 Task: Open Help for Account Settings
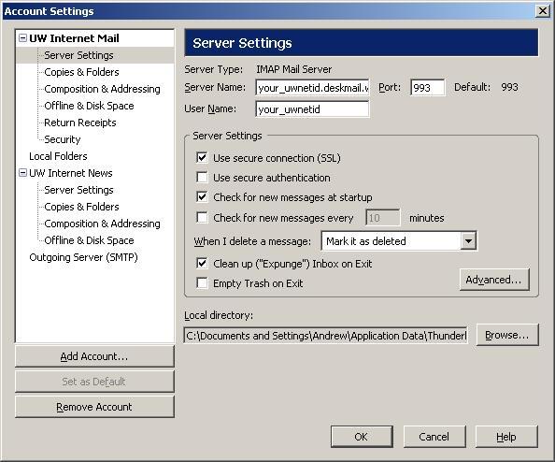pos(506,437)
